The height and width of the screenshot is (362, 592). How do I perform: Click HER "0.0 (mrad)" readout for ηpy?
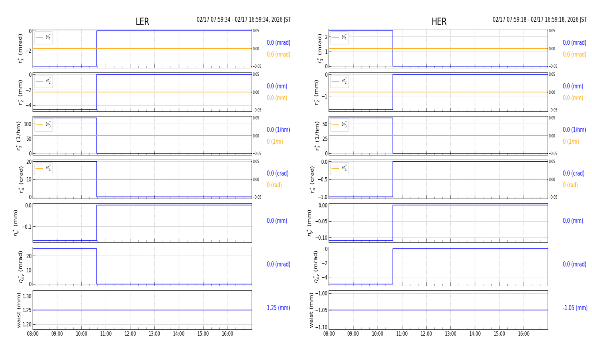[574, 264]
